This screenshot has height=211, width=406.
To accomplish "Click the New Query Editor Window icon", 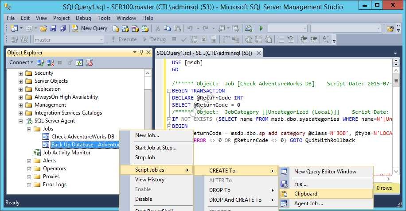I will point(285,172).
